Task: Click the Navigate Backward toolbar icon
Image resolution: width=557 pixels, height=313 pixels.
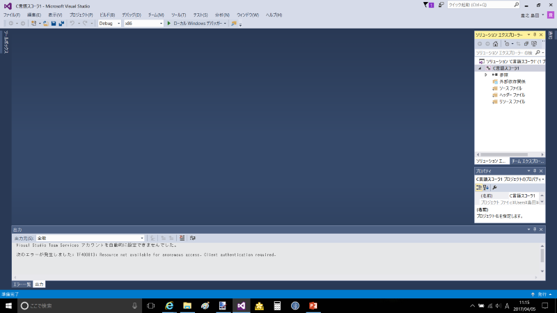Action: [x=11, y=24]
